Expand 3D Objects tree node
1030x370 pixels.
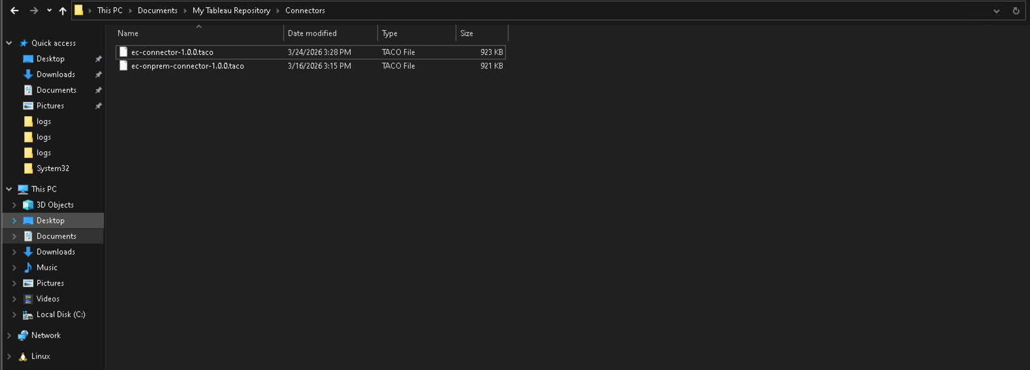pos(14,205)
